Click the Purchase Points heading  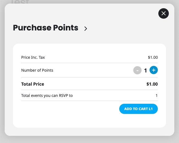coord(46,28)
